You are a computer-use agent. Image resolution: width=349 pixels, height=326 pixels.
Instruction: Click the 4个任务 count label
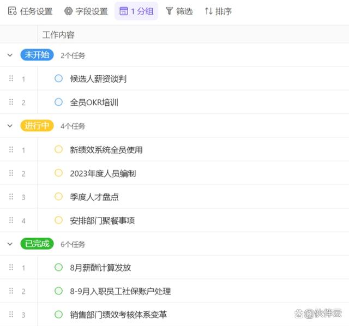(x=73, y=126)
